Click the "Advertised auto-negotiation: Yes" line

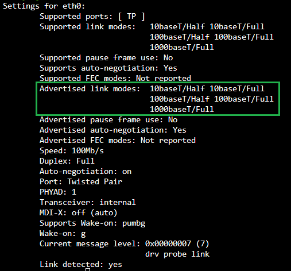[113, 130]
